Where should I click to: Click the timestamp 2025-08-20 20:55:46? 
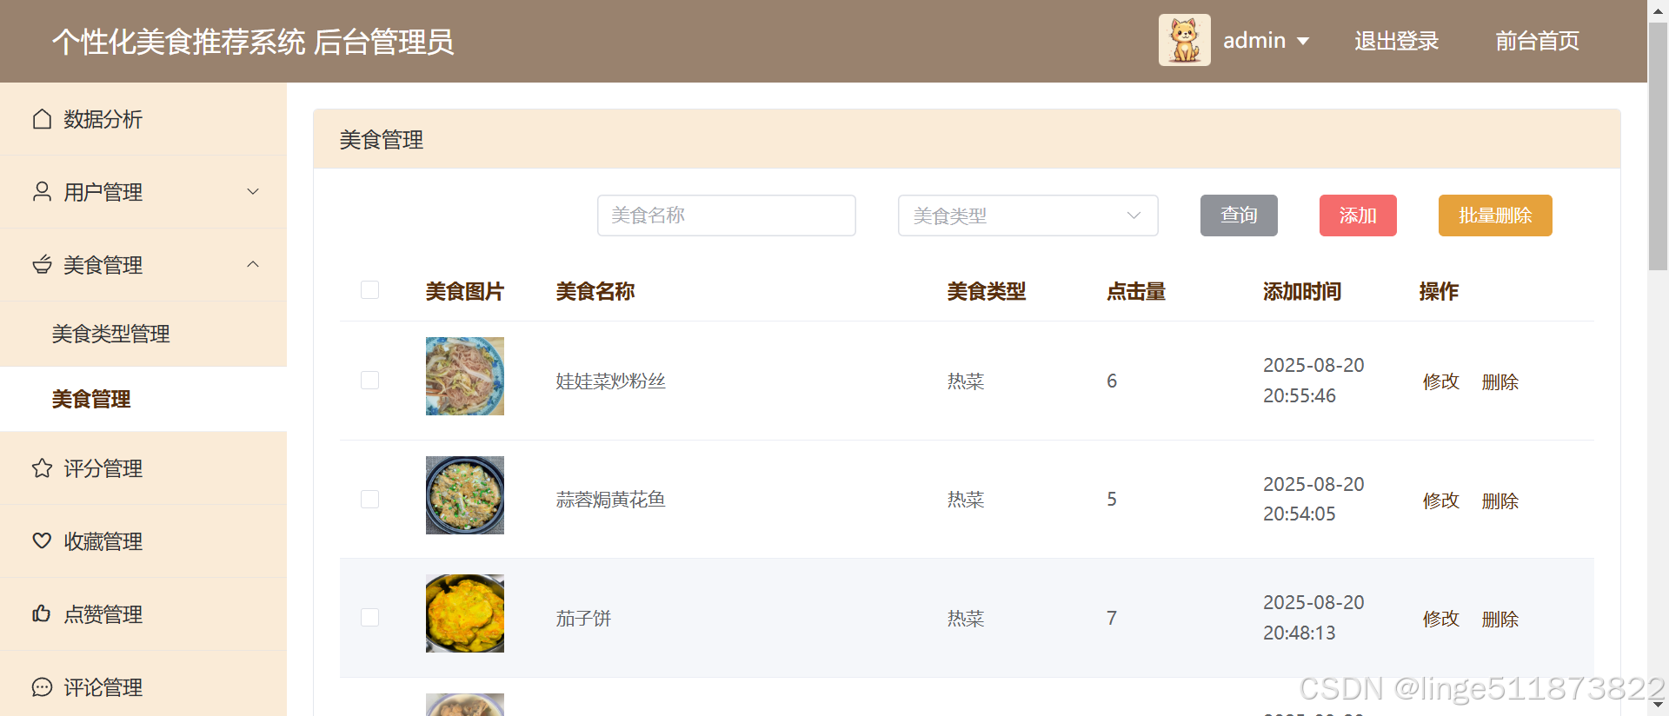click(1313, 381)
